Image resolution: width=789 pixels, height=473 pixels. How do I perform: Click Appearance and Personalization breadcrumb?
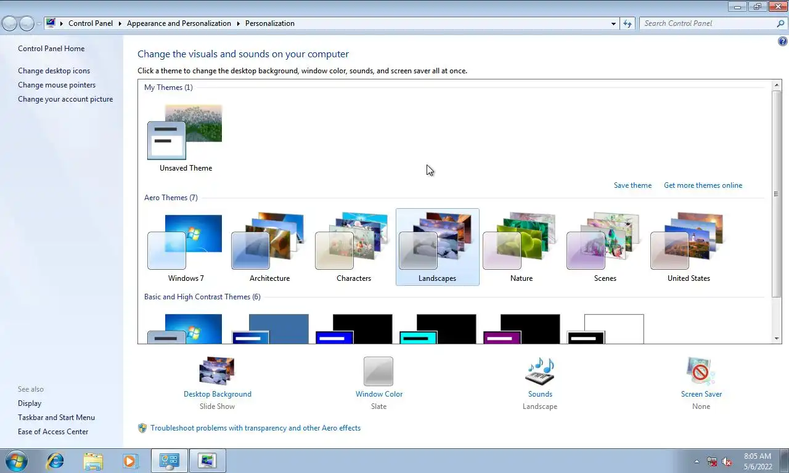click(179, 23)
